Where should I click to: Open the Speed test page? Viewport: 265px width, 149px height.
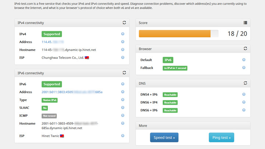pos(164,138)
